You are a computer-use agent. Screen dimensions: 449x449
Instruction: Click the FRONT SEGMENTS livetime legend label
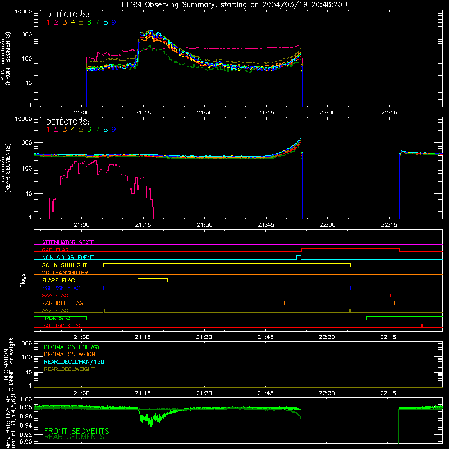77,431
